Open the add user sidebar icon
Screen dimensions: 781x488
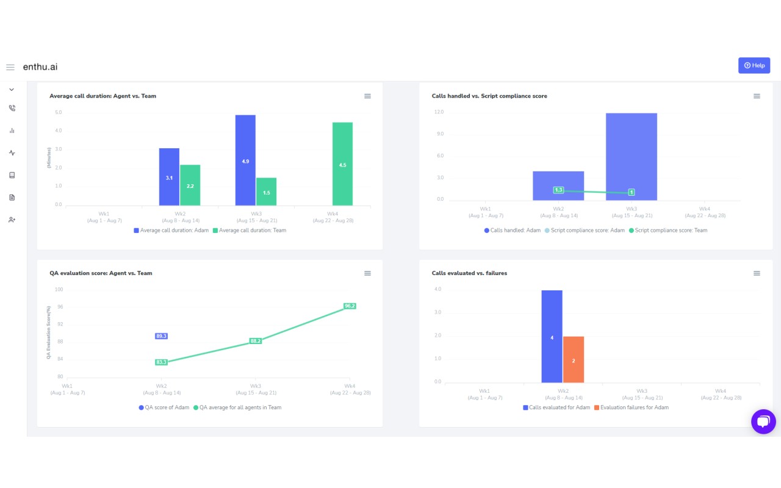click(12, 220)
